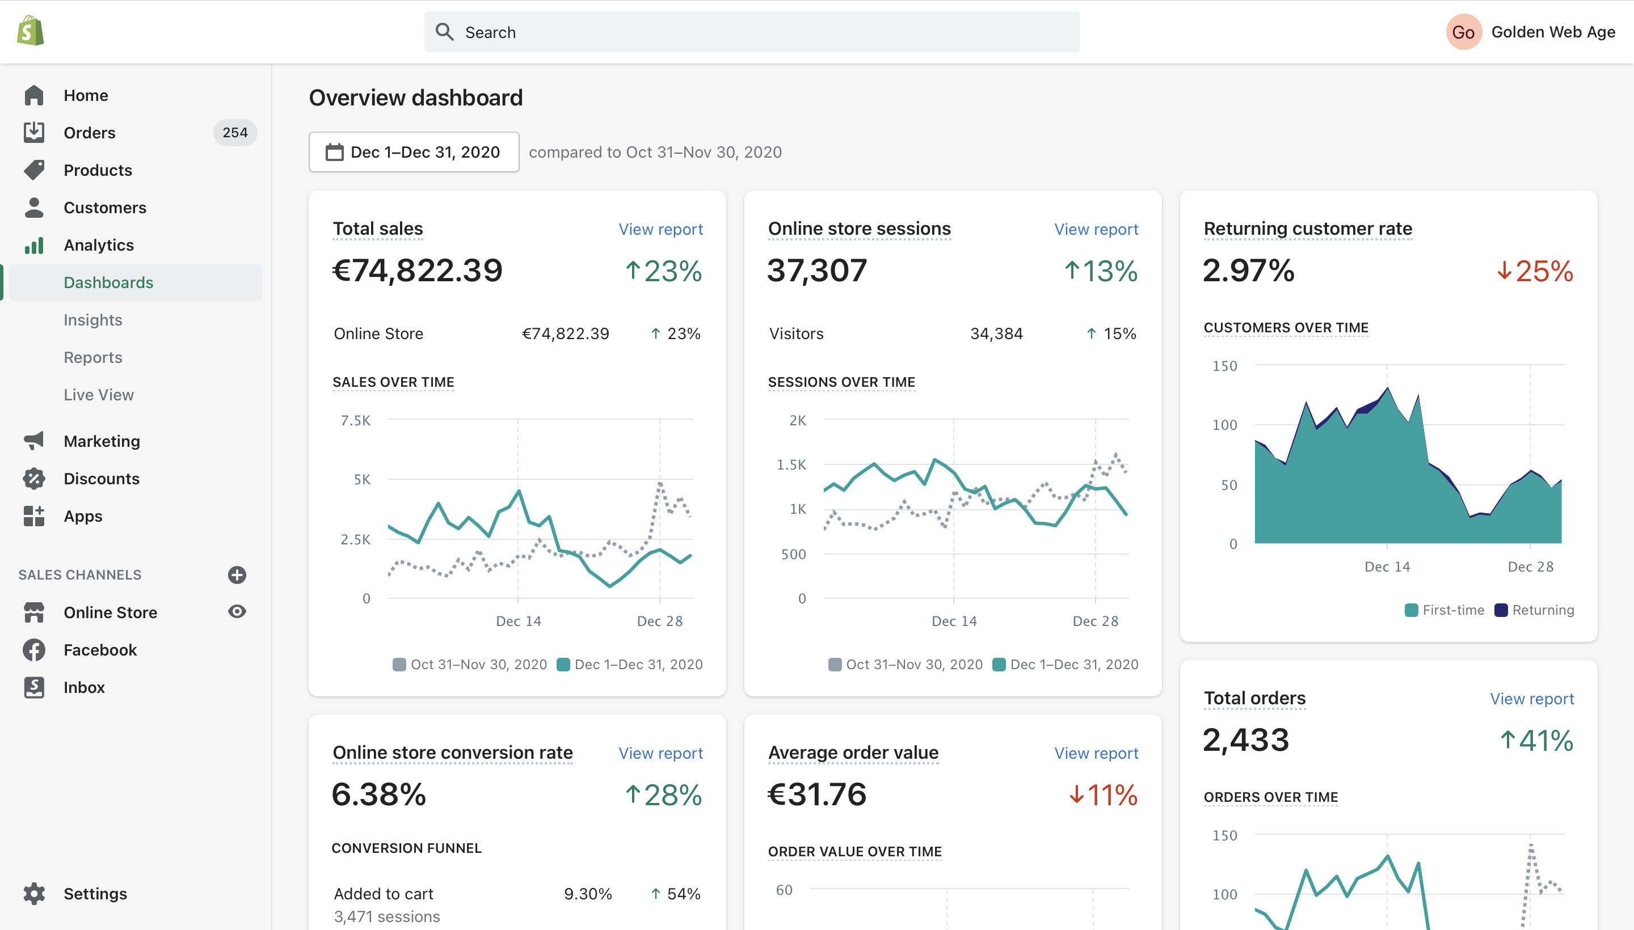Click the Total sales card title
The height and width of the screenshot is (930, 1634).
(378, 229)
